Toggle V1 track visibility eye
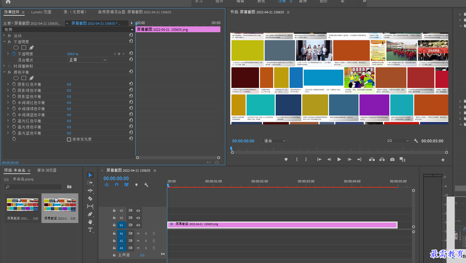The width and height of the screenshot is (466, 263). pyautogui.click(x=138, y=225)
